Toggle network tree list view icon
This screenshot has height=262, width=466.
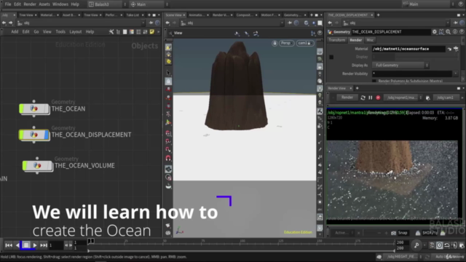pos(118,31)
